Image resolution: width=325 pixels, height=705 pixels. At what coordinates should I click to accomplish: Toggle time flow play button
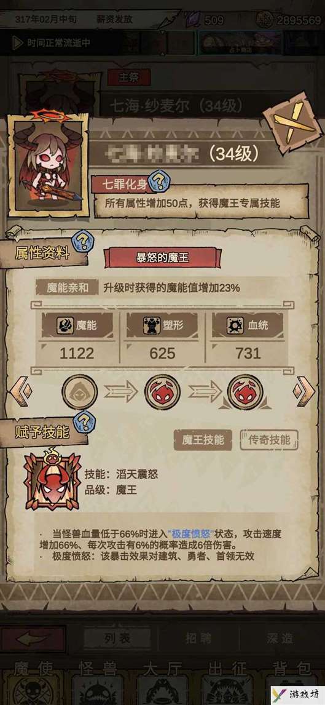click(17, 43)
